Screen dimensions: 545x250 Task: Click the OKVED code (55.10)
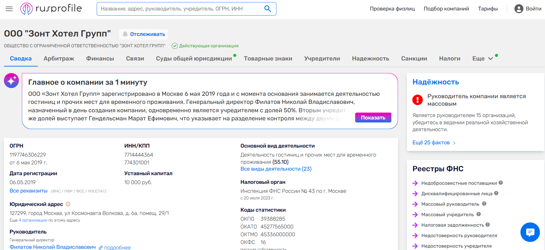(281, 162)
